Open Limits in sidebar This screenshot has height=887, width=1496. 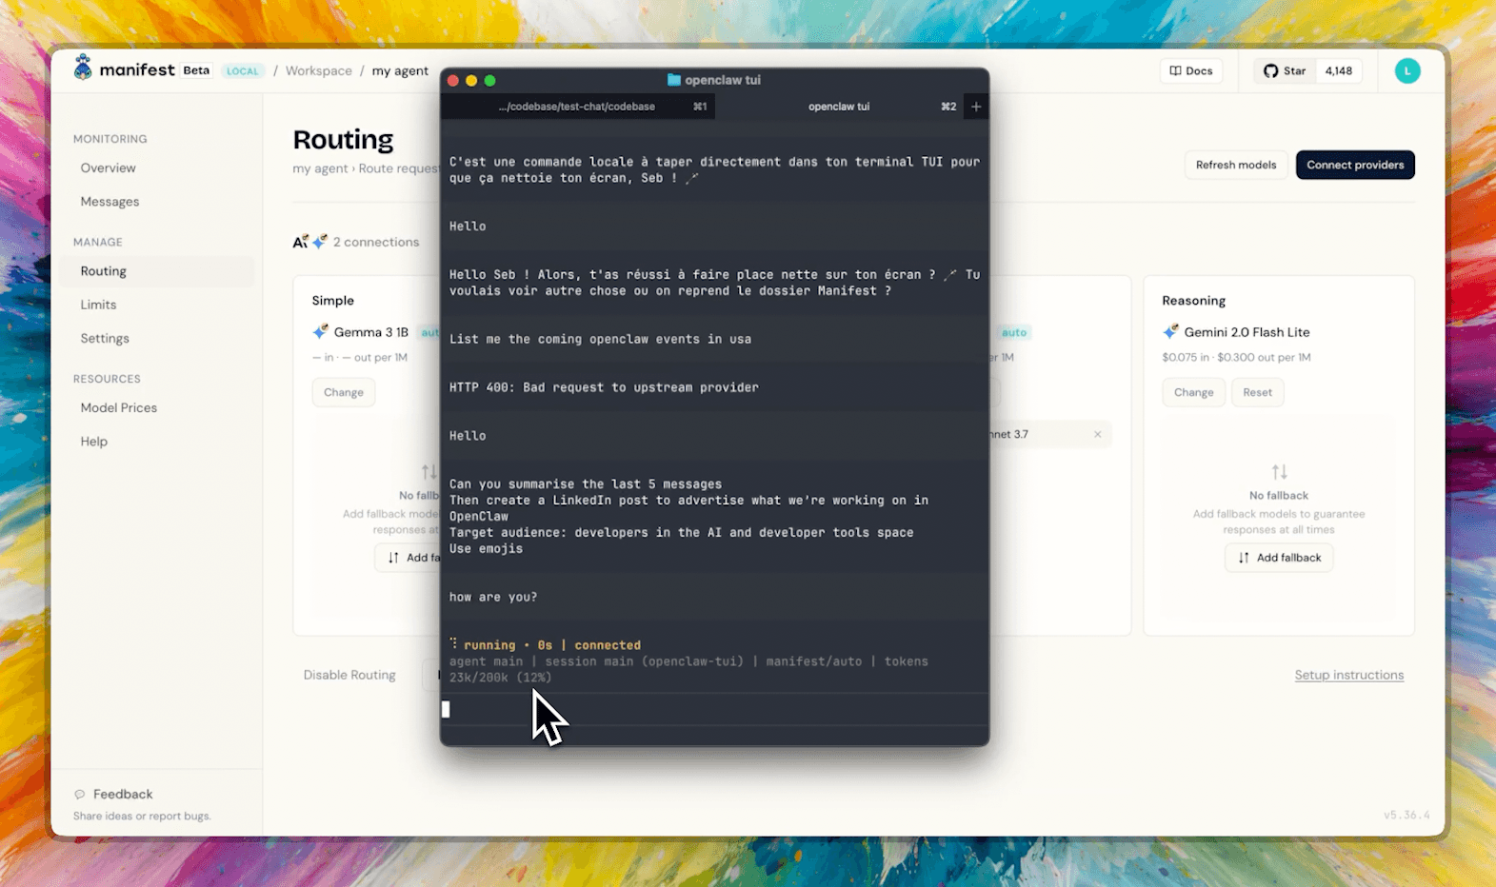point(98,305)
